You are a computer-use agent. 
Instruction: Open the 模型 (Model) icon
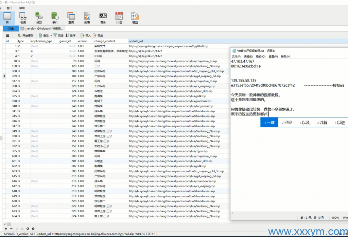135,18
